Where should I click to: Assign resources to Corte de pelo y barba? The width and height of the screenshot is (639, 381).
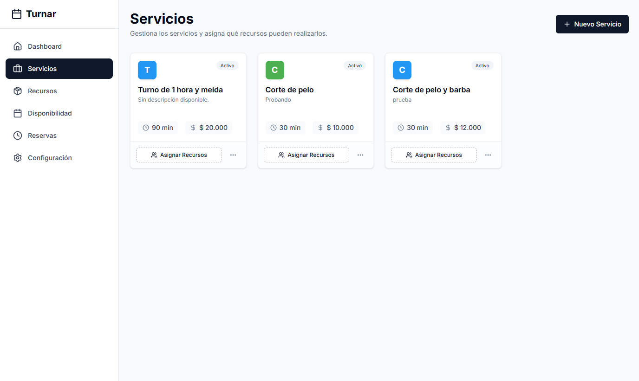pos(434,155)
